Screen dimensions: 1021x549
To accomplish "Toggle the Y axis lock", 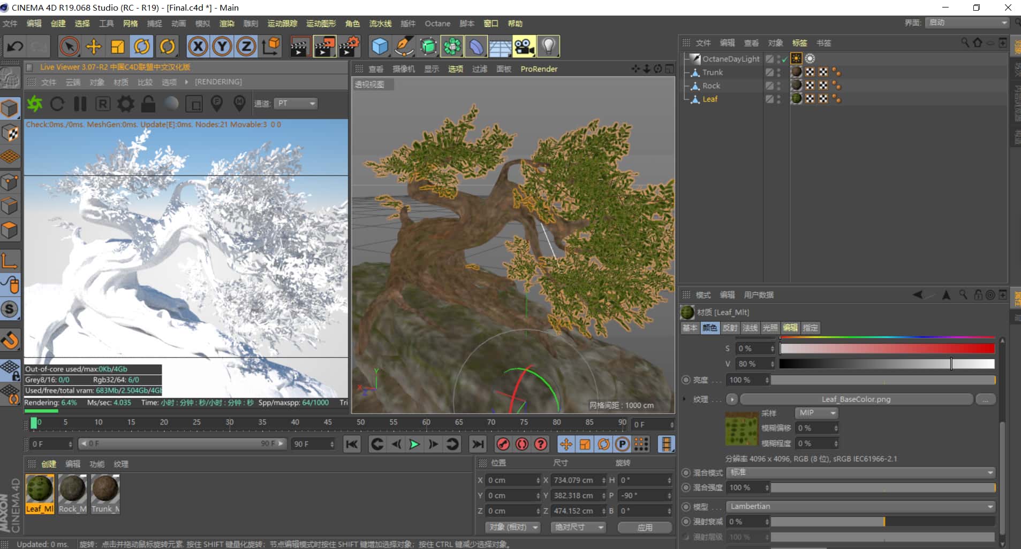I will (x=222, y=47).
